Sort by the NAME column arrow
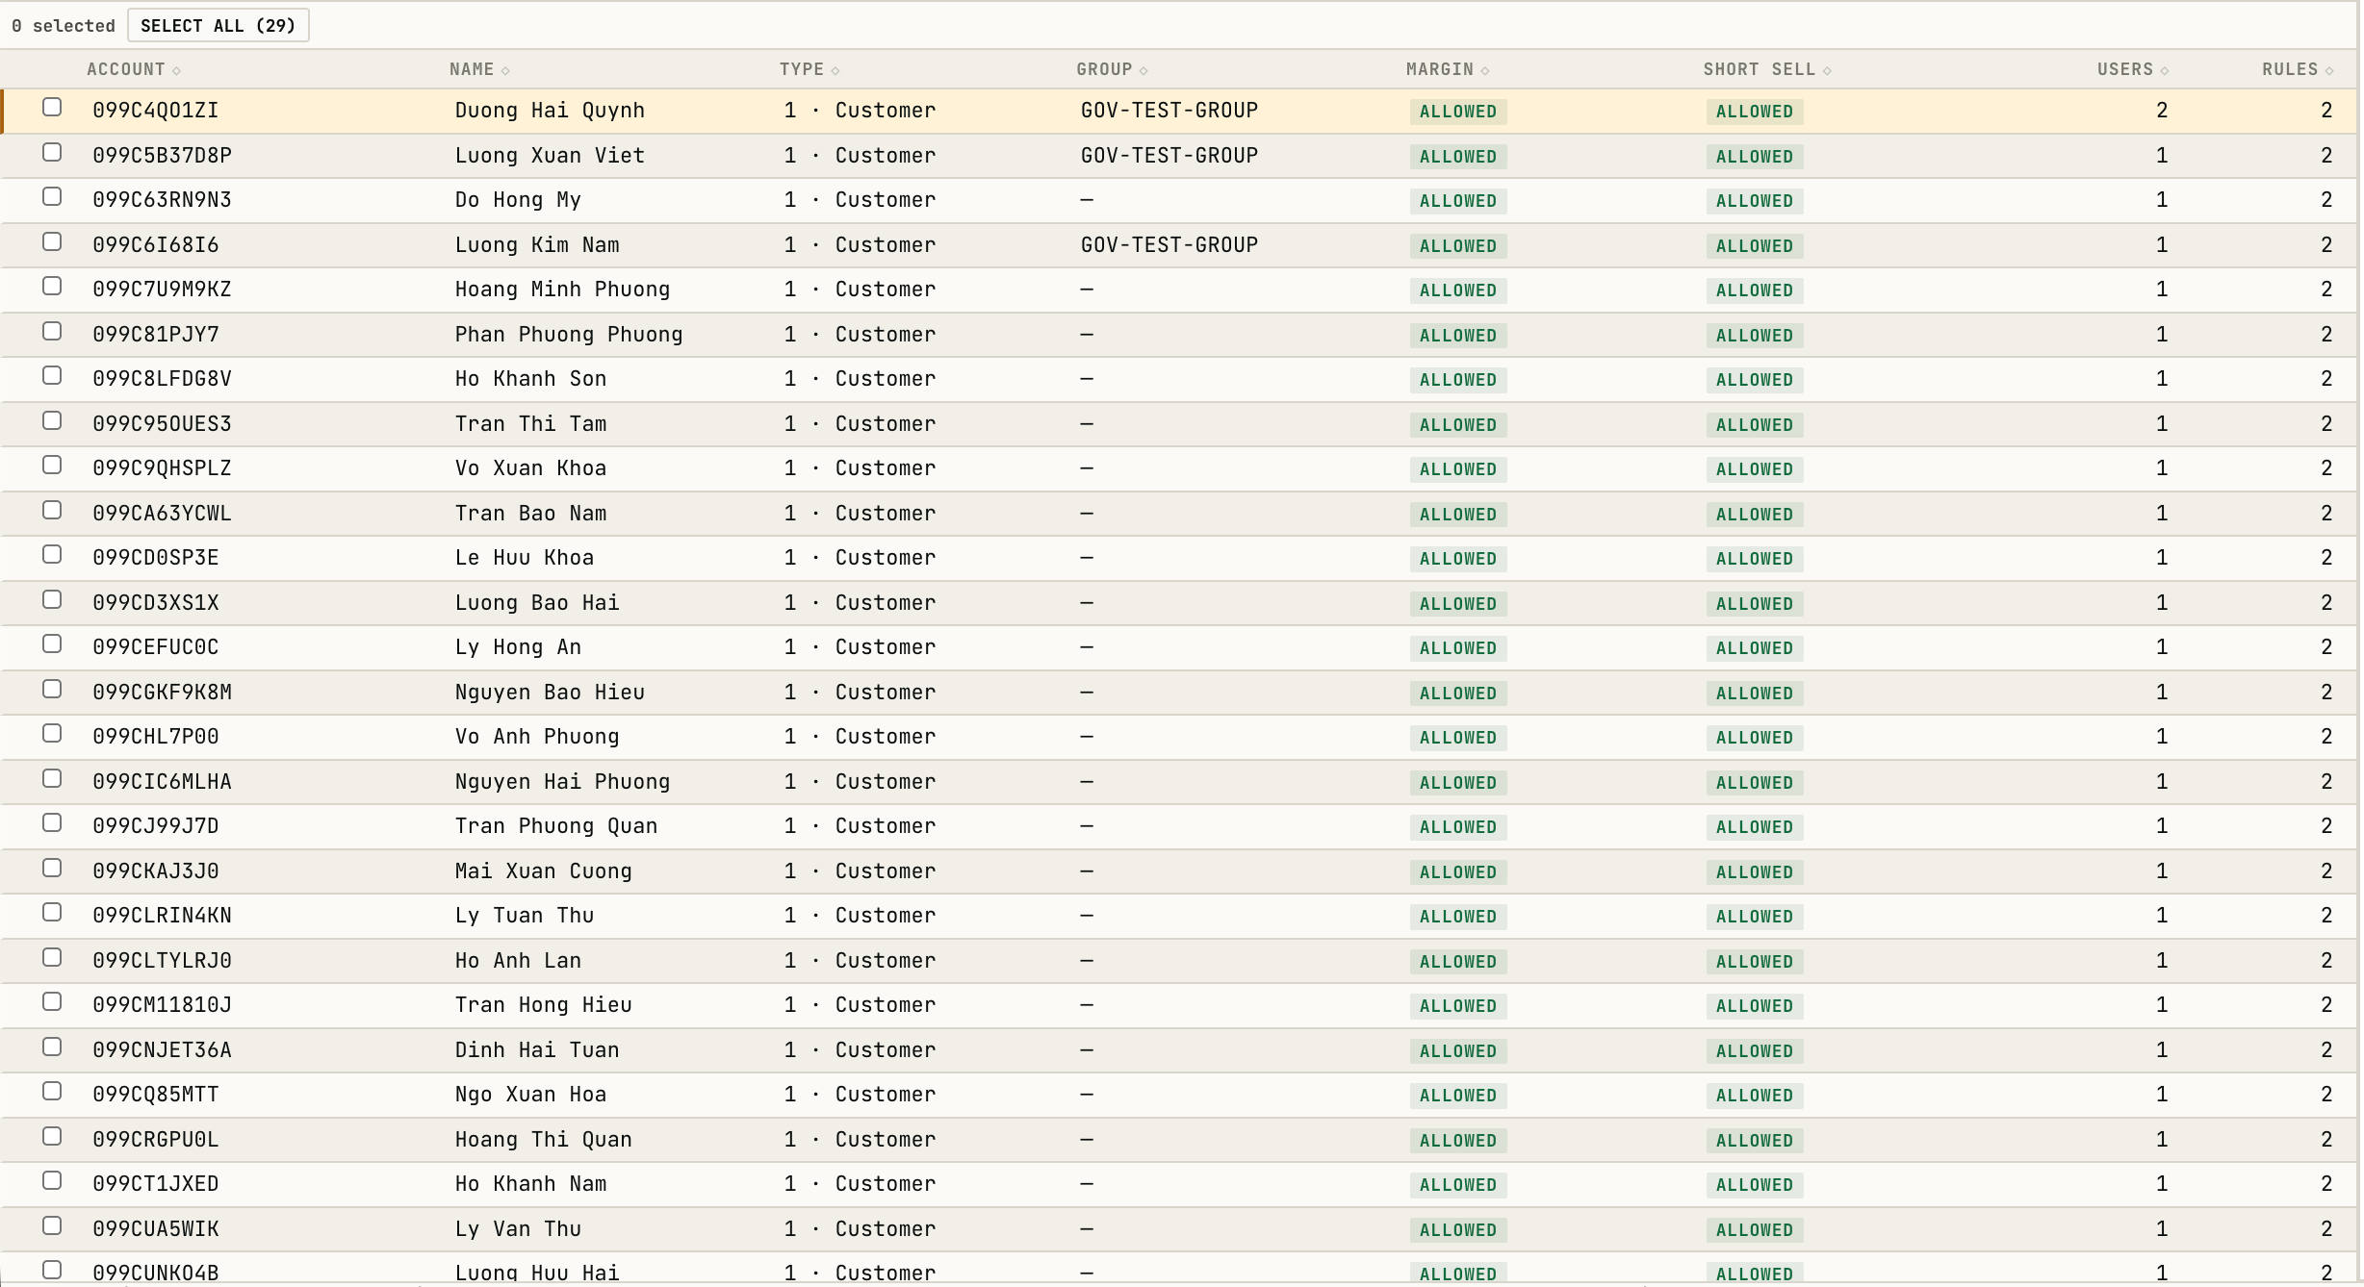Viewport: 2364px width, 1287px height. click(505, 70)
